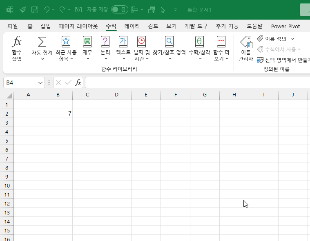This screenshot has width=310, height=241.
Task: Click the Excel logo icon in title bar
Action: [10, 10]
